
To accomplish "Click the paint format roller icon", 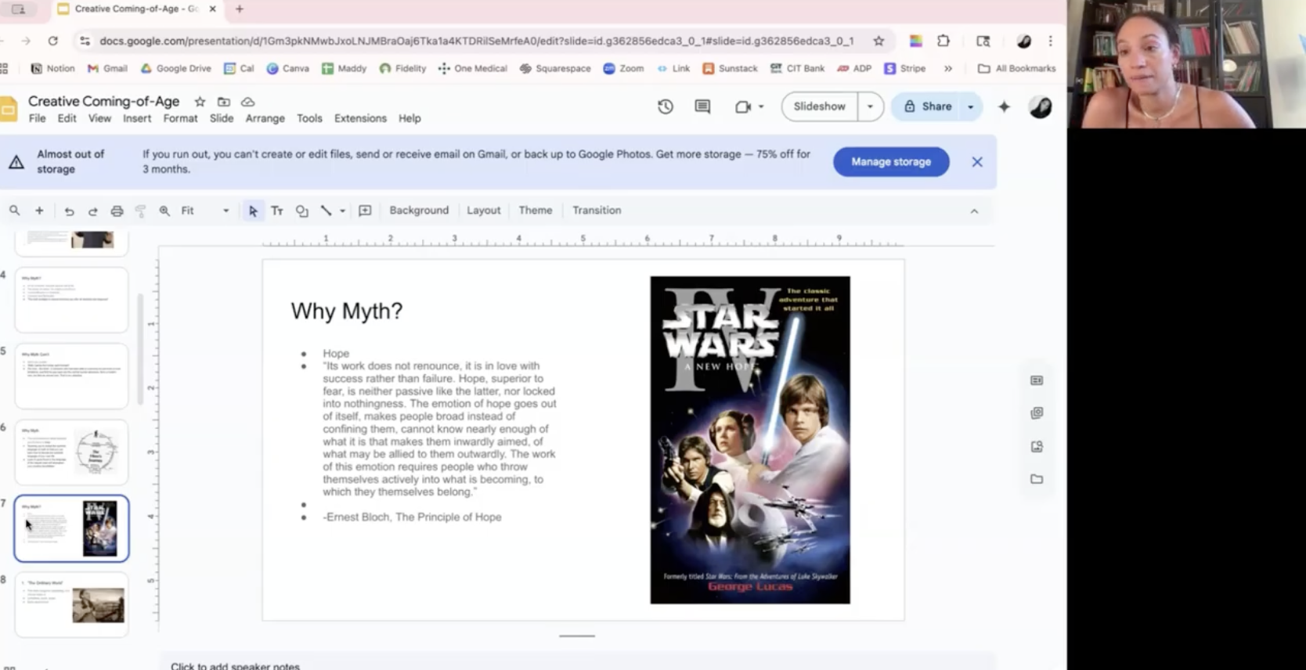I will (x=141, y=211).
